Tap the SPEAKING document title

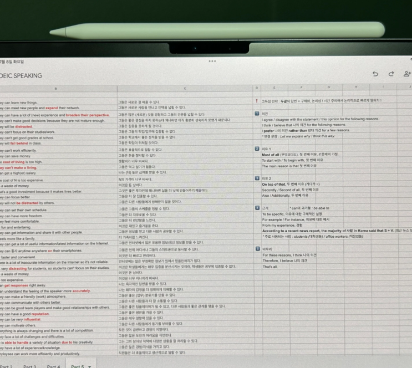click(x=21, y=75)
